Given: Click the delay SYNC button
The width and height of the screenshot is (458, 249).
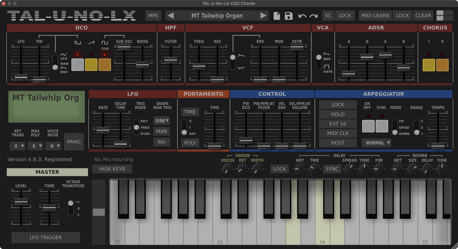Looking at the screenshot, I should pyautogui.click(x=332, y=169).
